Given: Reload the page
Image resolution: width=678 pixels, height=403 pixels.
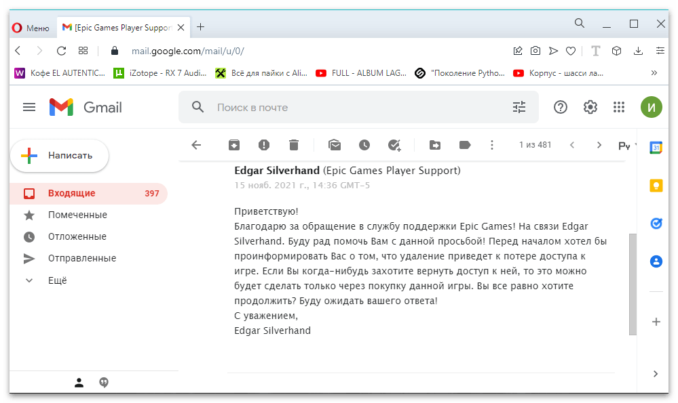Looking at the screenshot, I should point(61,51).
